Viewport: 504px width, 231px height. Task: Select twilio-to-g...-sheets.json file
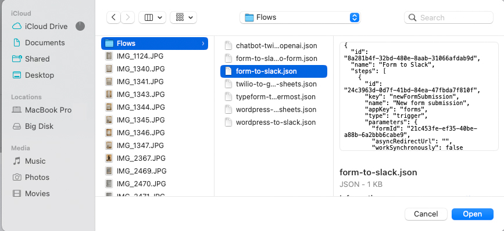[x=274, y=84]
